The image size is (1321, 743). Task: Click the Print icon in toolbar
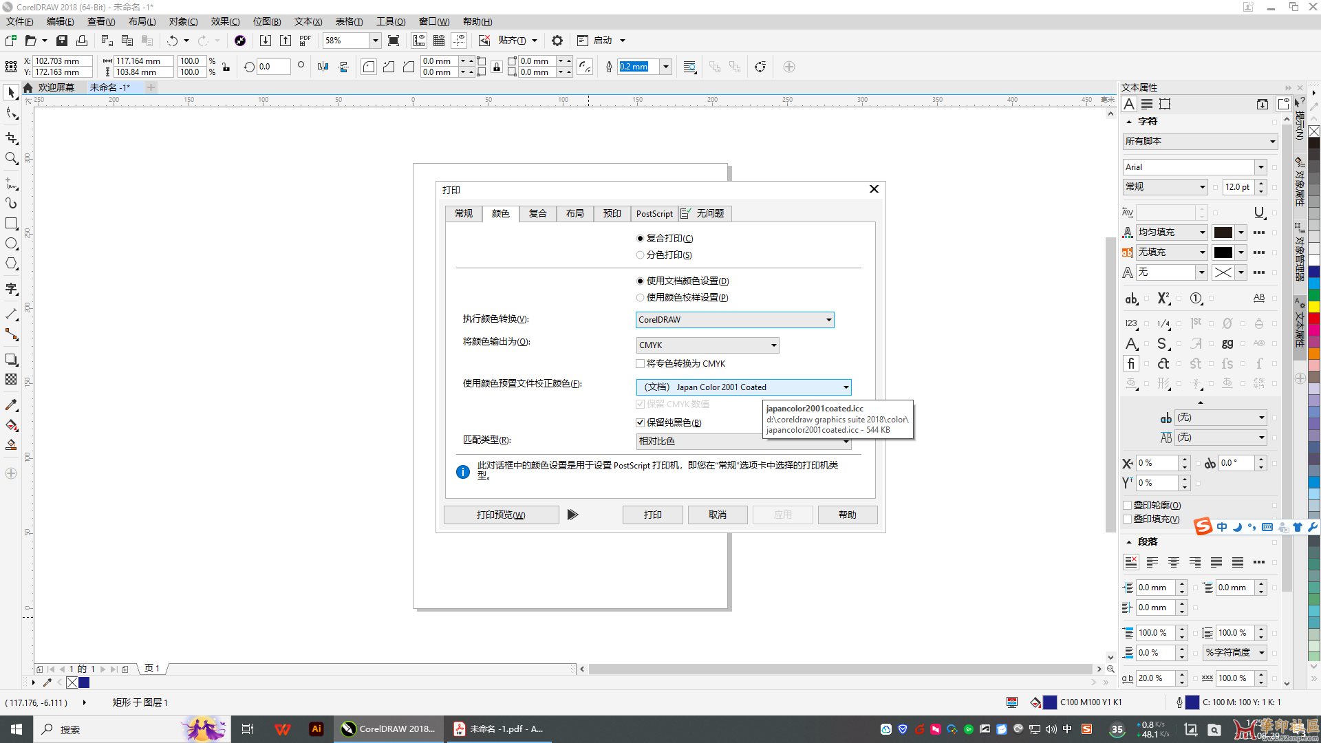pos(82,41)
